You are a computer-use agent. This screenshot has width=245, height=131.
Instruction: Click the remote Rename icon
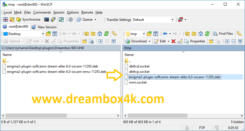pyautogui.click(x=180, y=41)
